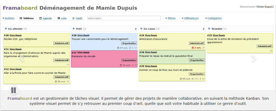The height and width of the screenshot is (111, 276).
Task: Switch to the Agenda view
Action: click(x=46, y=18)
